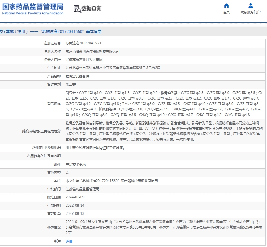Click the 型号规格 value text
The width and height of the screenshot is (267, 247).
[x=164, y=104]
